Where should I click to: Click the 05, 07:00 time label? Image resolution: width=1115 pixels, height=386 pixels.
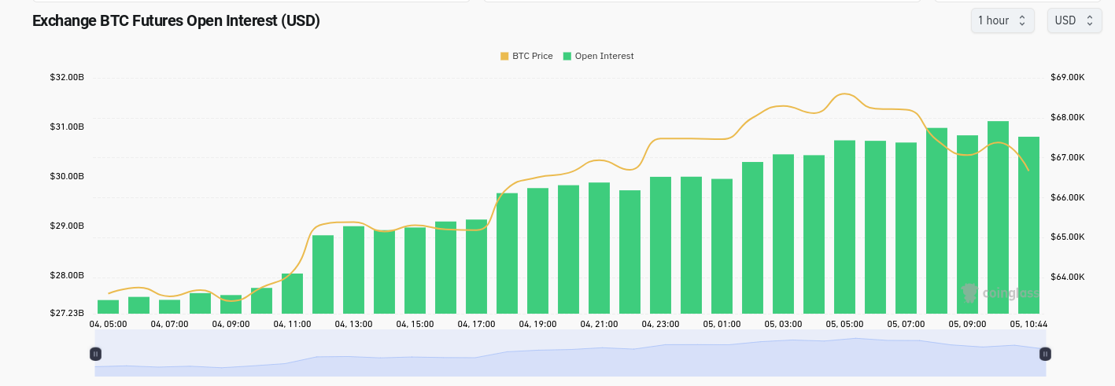[906, 323]
